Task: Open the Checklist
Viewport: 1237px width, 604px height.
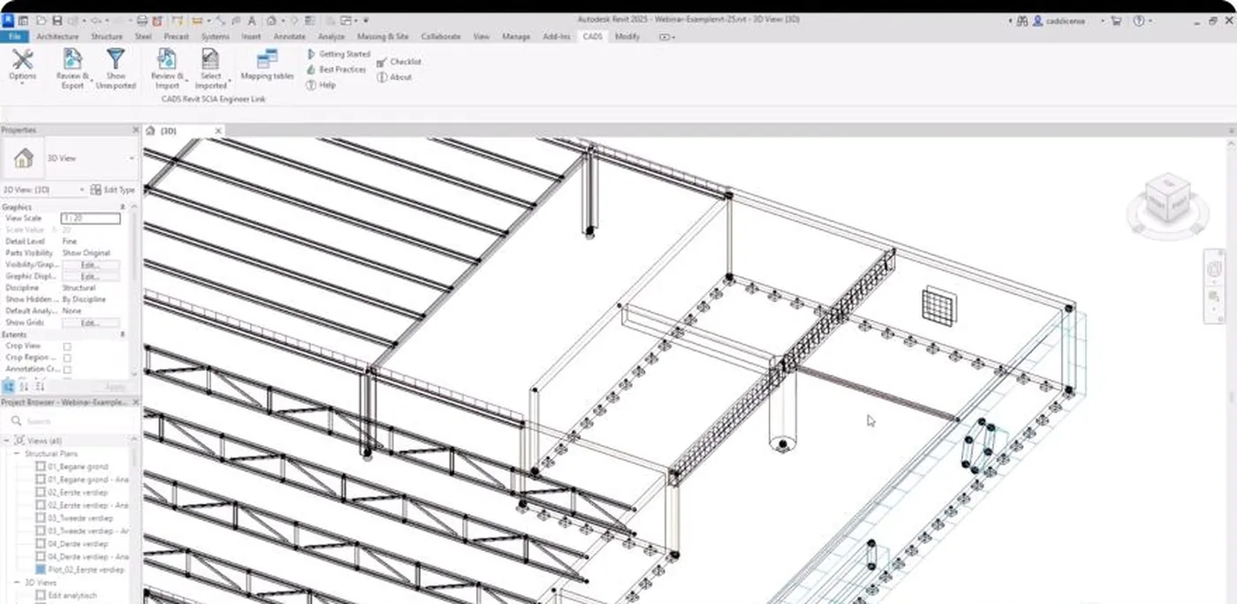Action: 399,62
